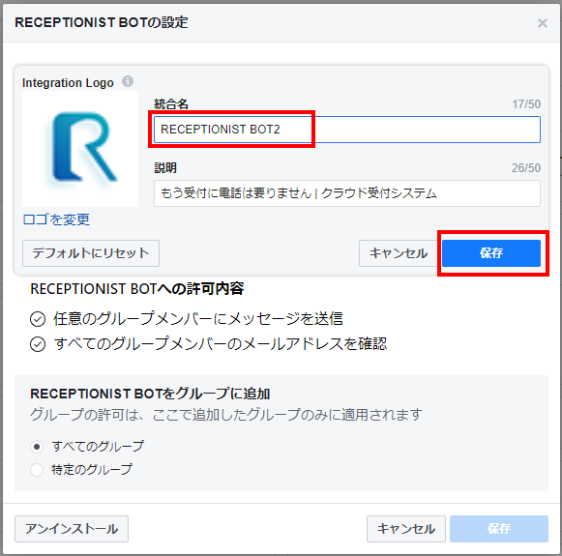Click the Integration Logo label

point(68,83)
